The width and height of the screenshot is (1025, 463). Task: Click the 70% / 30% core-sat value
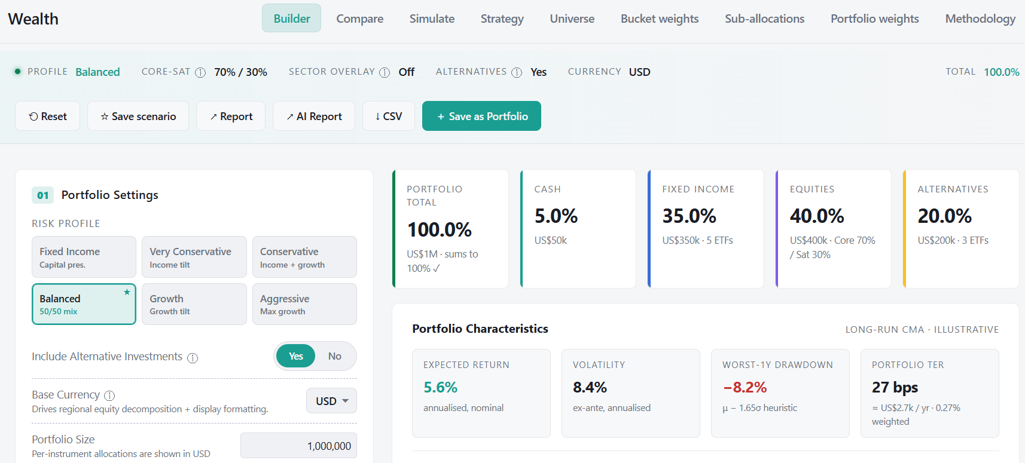241,72
